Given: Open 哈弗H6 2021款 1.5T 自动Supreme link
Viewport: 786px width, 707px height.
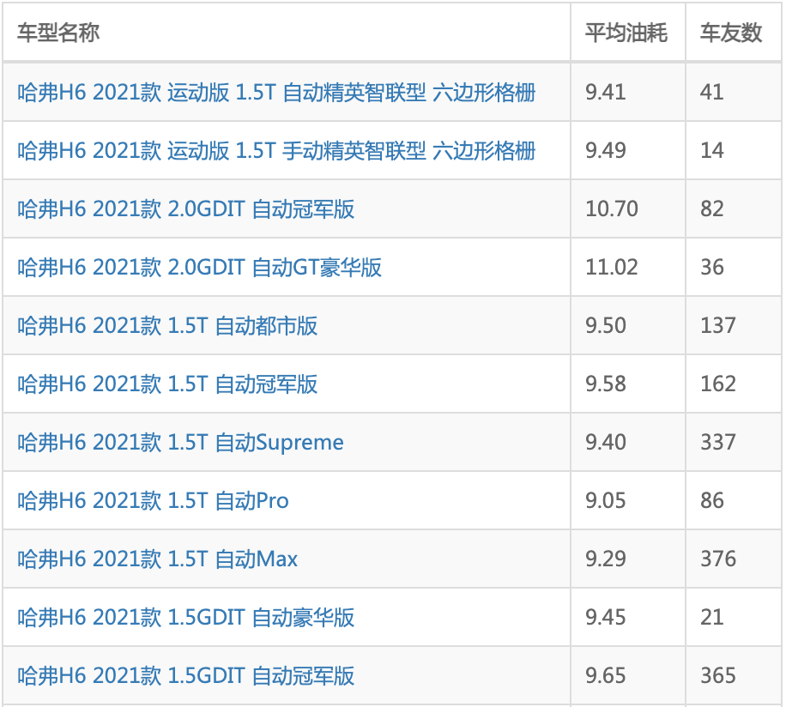Looking at the screenshot, I should point(180,443).
